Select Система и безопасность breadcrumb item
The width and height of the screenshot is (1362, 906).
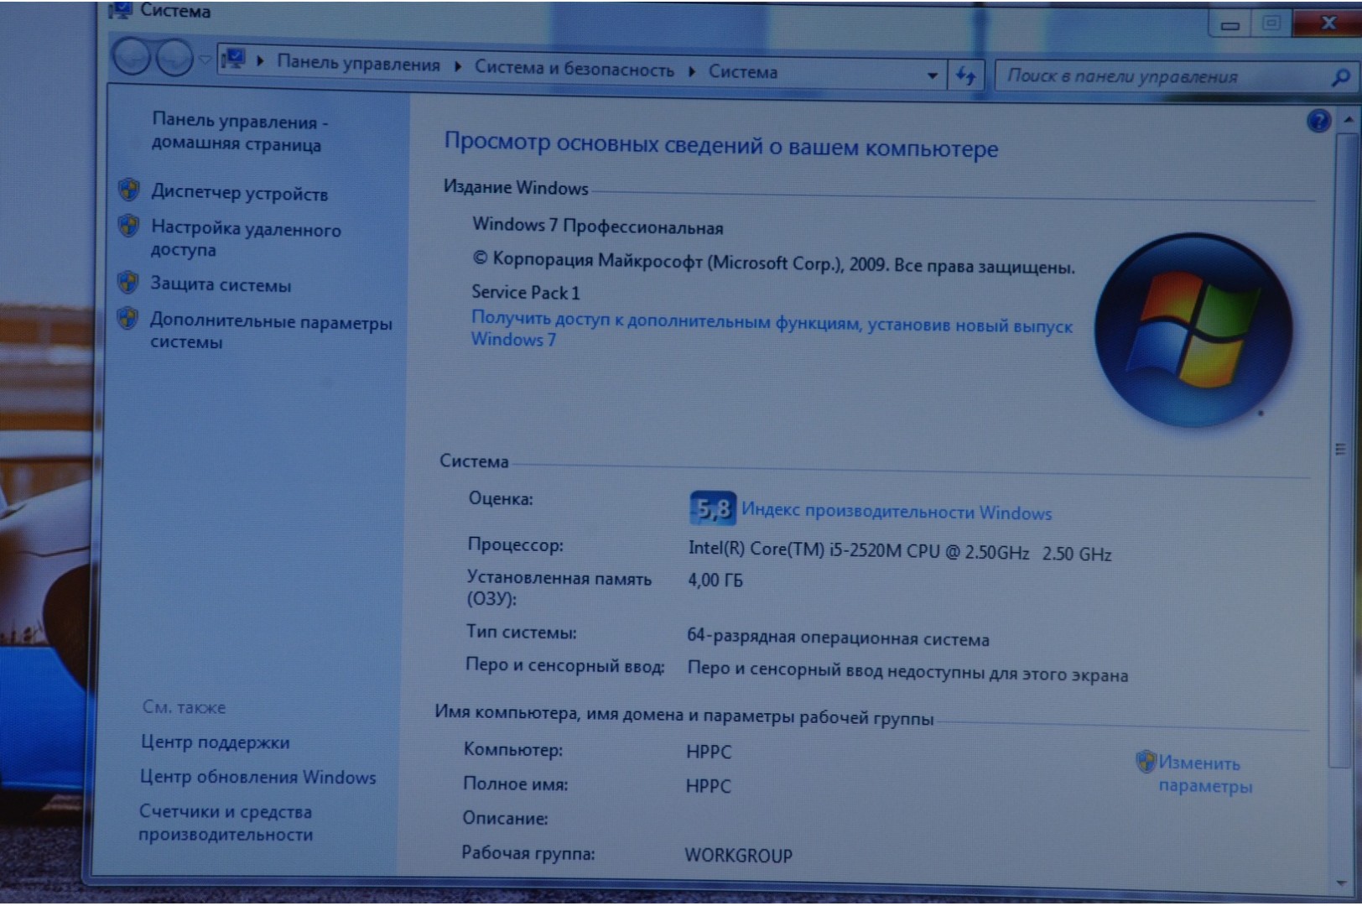pyautogui.click(x=574, y=69)
